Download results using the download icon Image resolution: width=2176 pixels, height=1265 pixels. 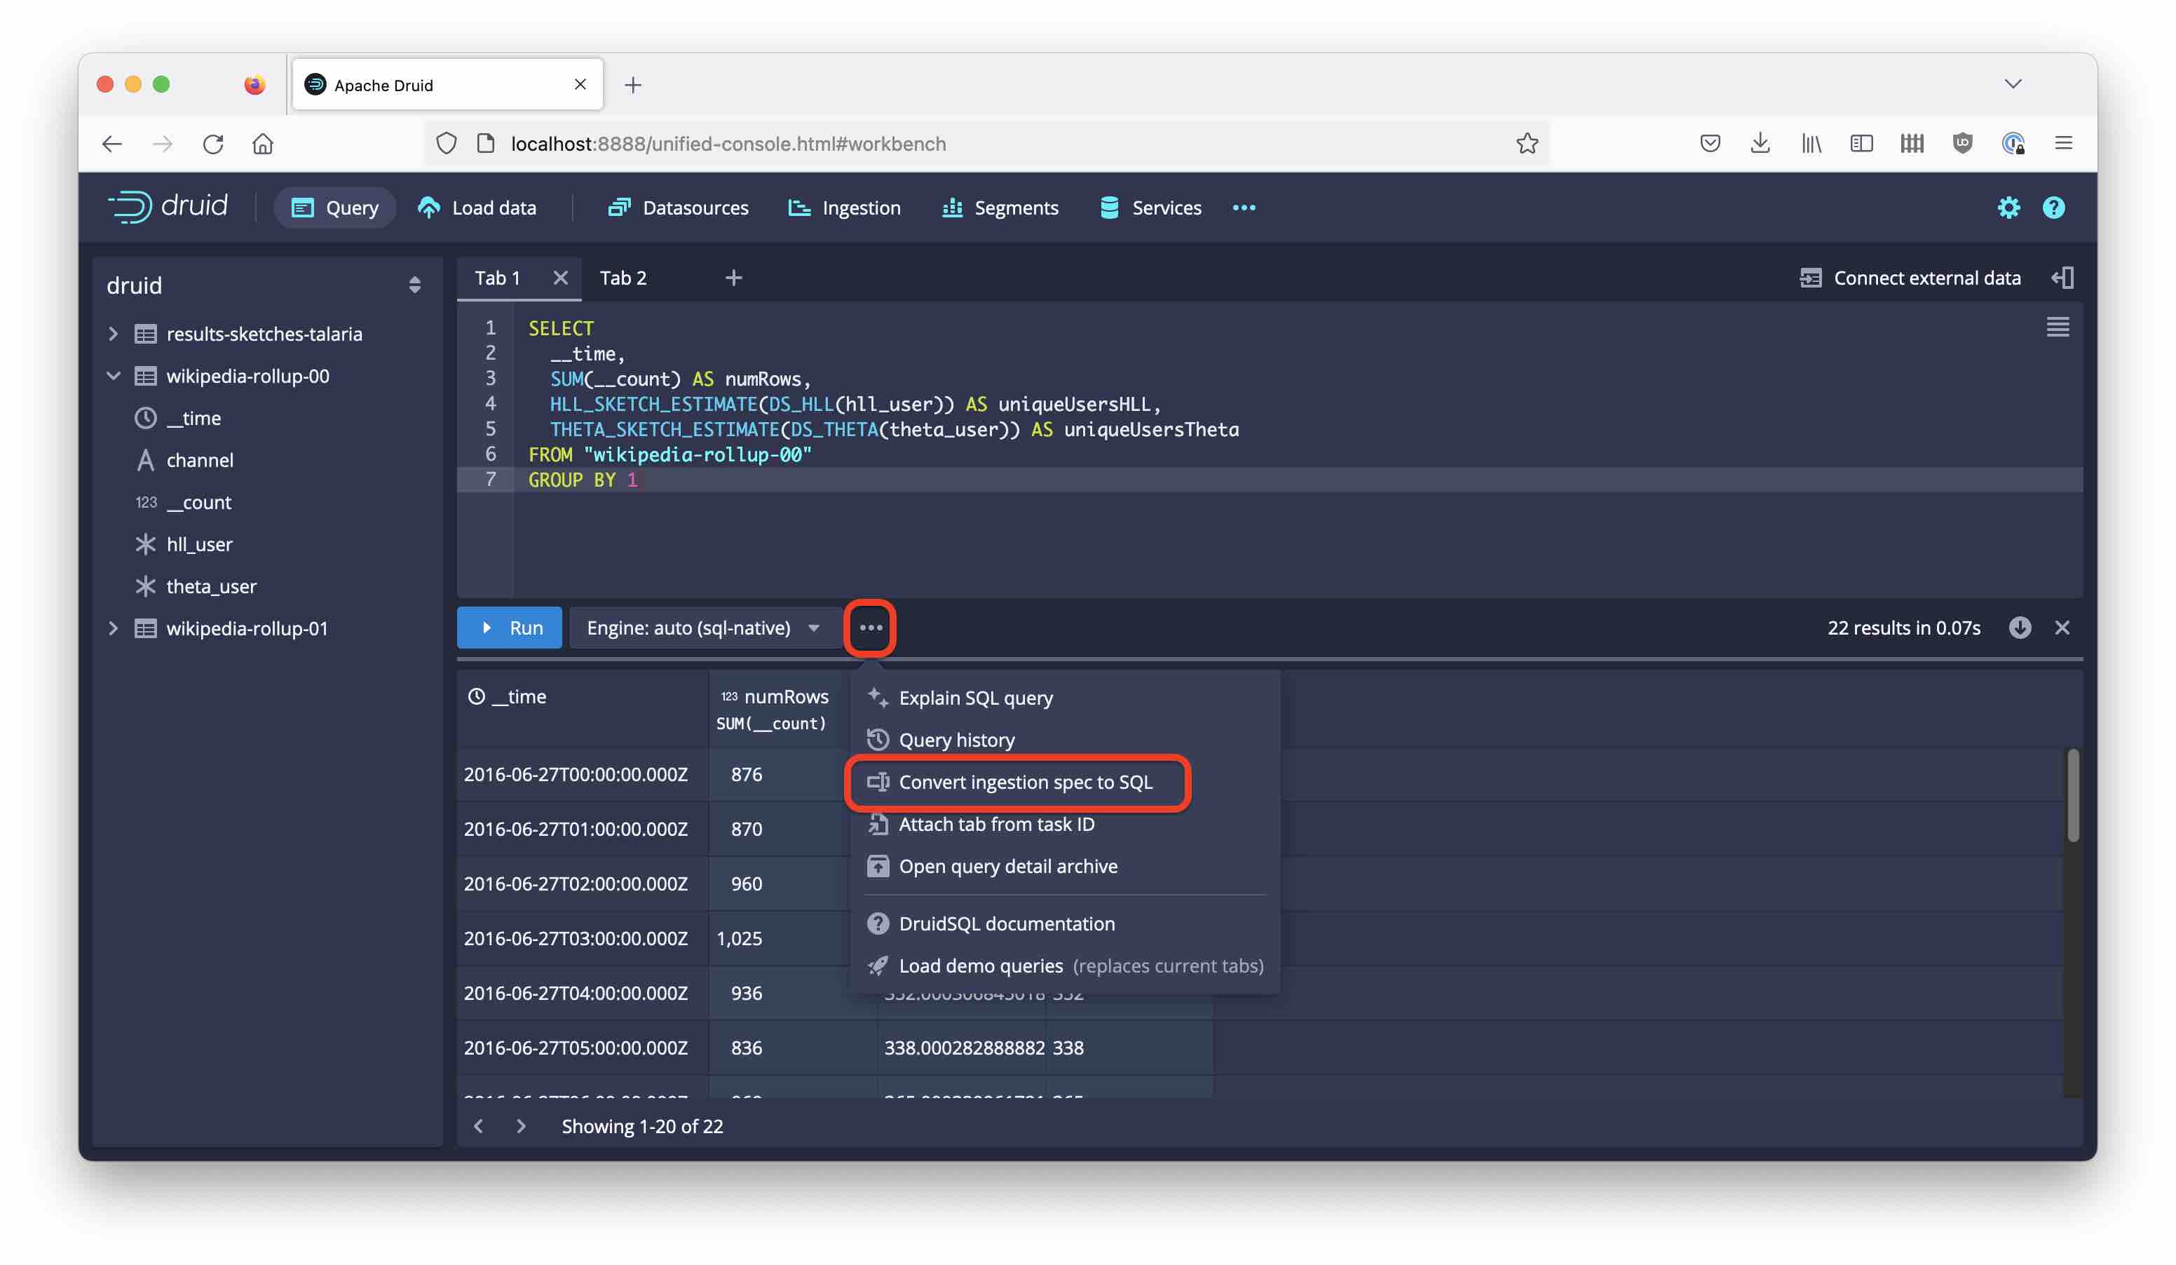coord(2020,628)
